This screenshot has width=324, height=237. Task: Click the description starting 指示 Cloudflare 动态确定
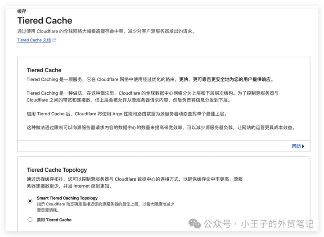pyautogui.click(x=106, y=207)
